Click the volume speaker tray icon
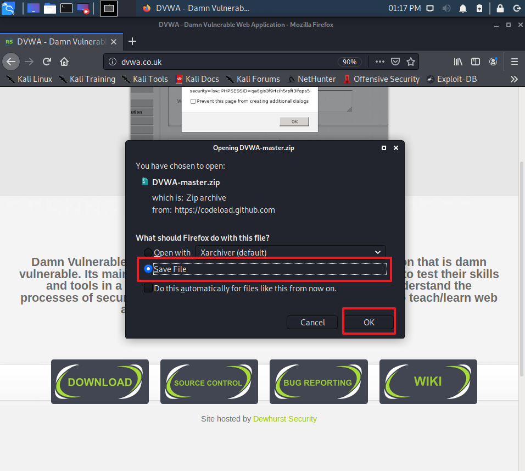 pos(446,8)
